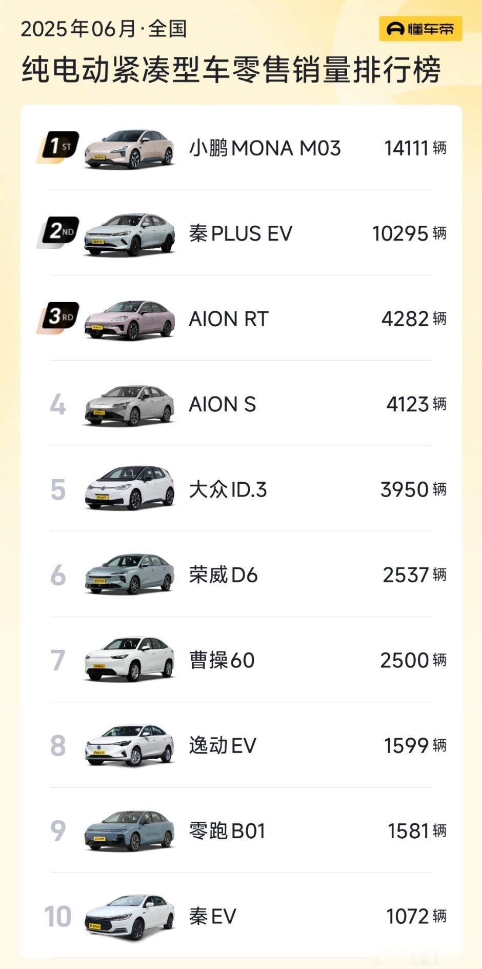Tap the 10295 辆 sales figure
Viewport: 482px width, 969px height.
pyautogui.click(x=409, y=233)
